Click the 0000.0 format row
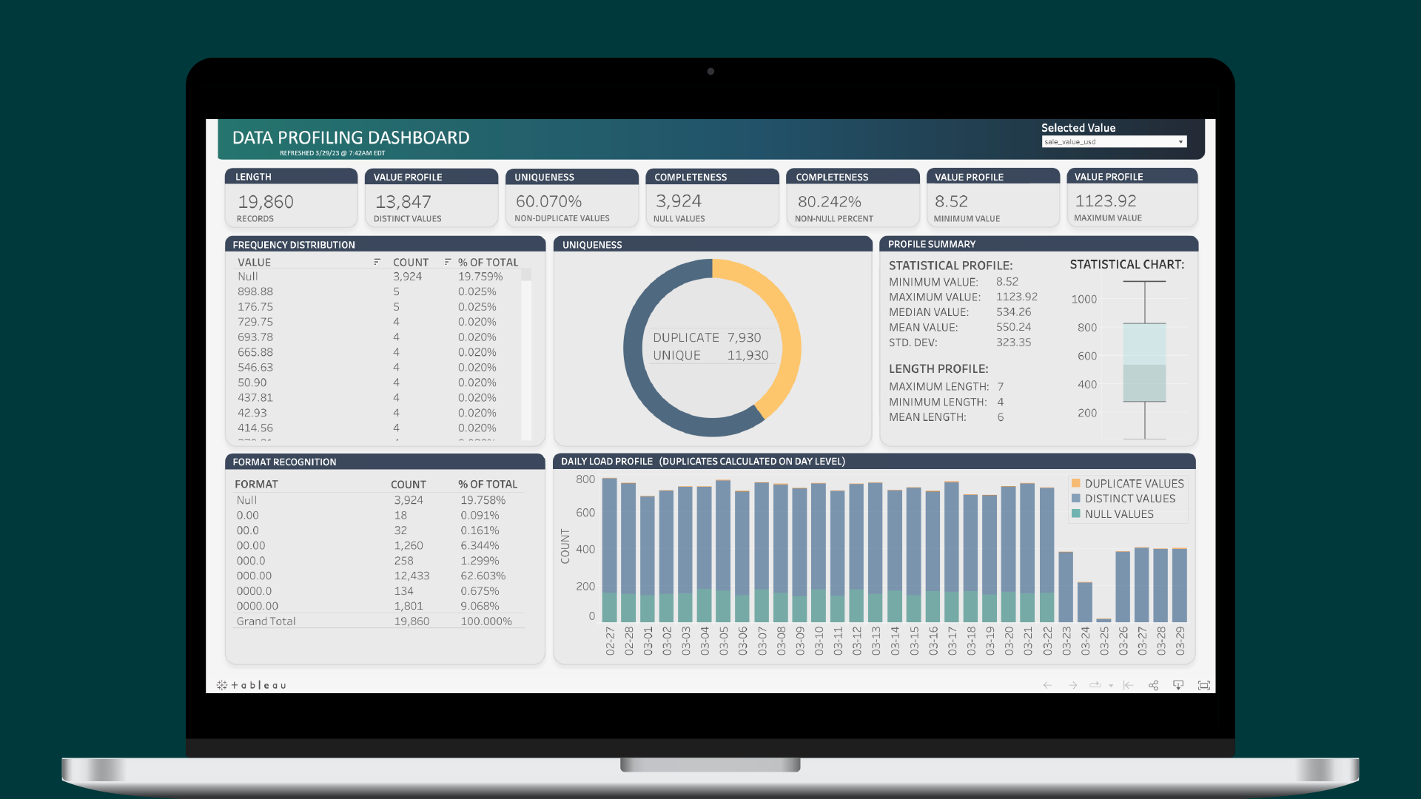Viewport: 1421px width, 799px height. point(379,591)
